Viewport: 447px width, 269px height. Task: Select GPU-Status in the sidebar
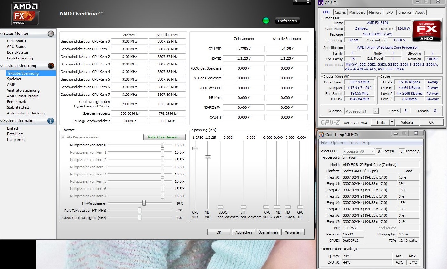point(16,47)
